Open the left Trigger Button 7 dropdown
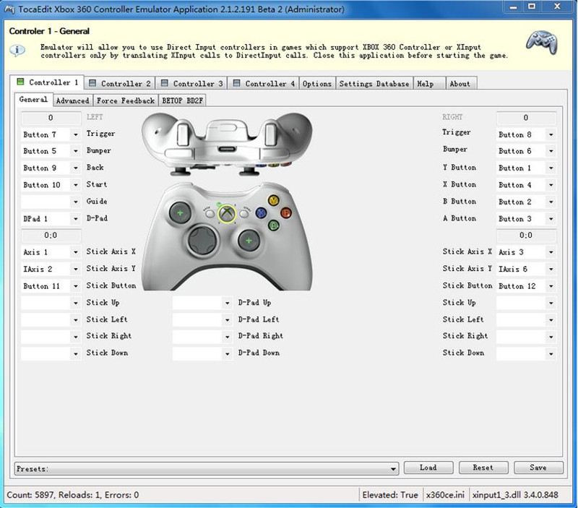 [75, 134]
